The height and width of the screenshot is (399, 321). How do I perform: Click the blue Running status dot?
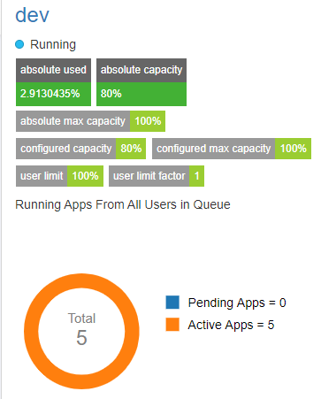point(19,44)
